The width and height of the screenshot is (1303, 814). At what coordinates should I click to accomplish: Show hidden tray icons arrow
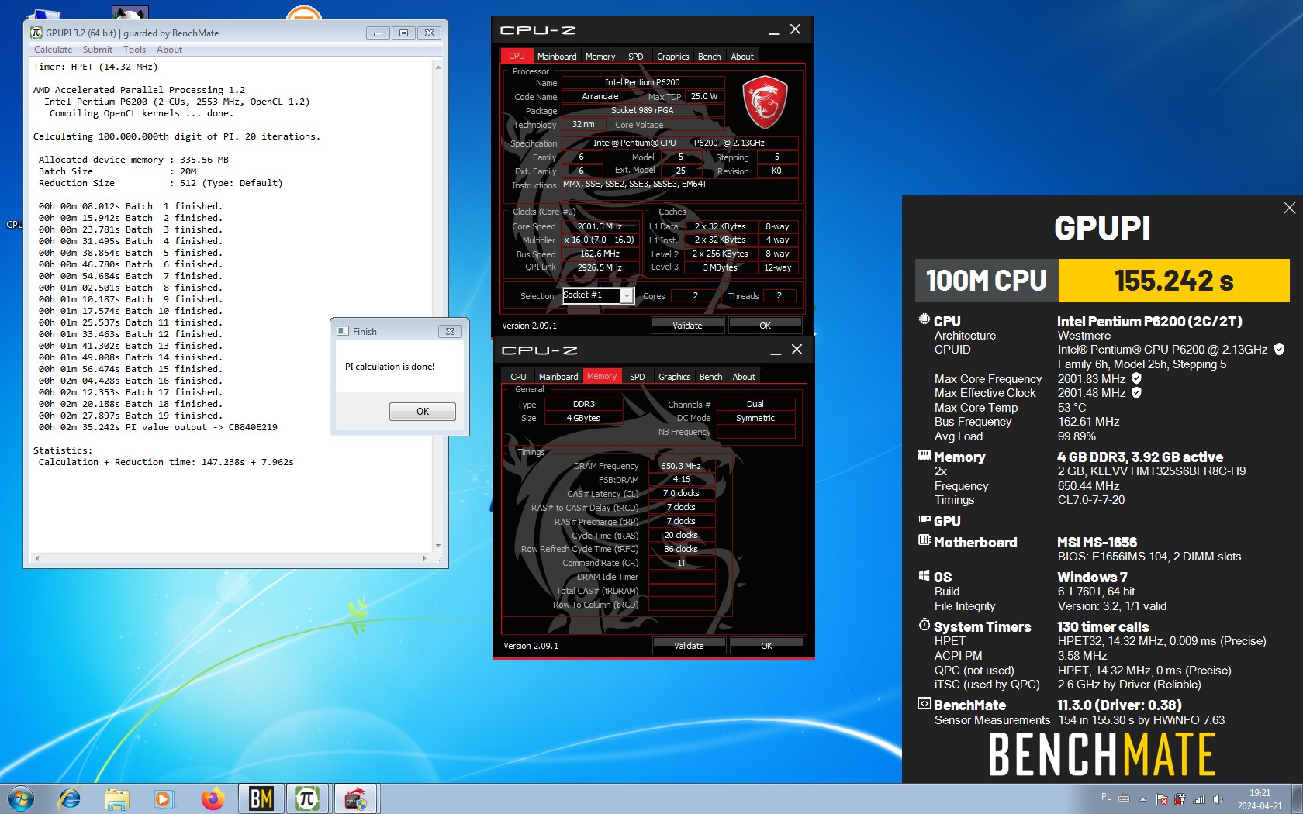(1142, 799)
